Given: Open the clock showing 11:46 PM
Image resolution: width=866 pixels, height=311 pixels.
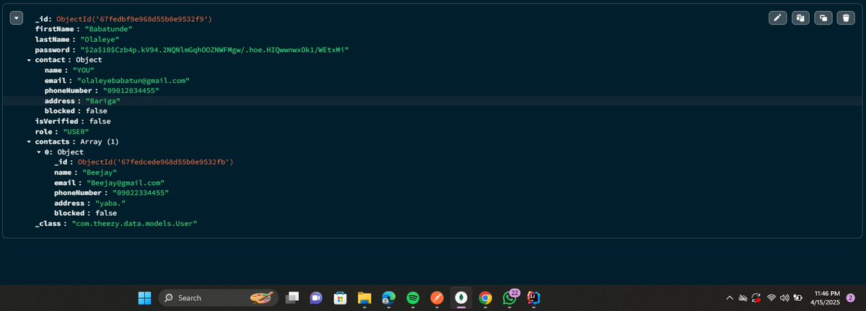Looking at the screenshot, I should (x=826, y=297).
